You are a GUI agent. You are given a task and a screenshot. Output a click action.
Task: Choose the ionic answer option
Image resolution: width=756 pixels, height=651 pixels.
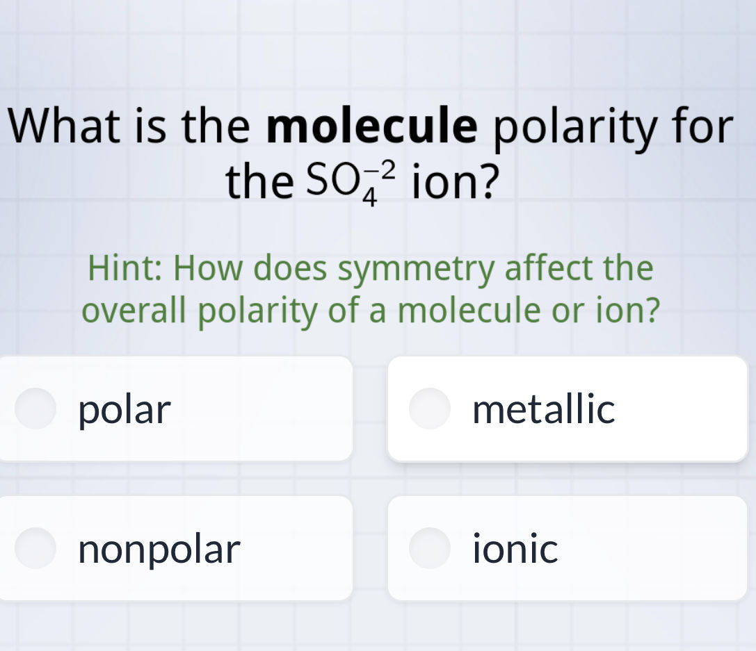[x=567, y=548]
